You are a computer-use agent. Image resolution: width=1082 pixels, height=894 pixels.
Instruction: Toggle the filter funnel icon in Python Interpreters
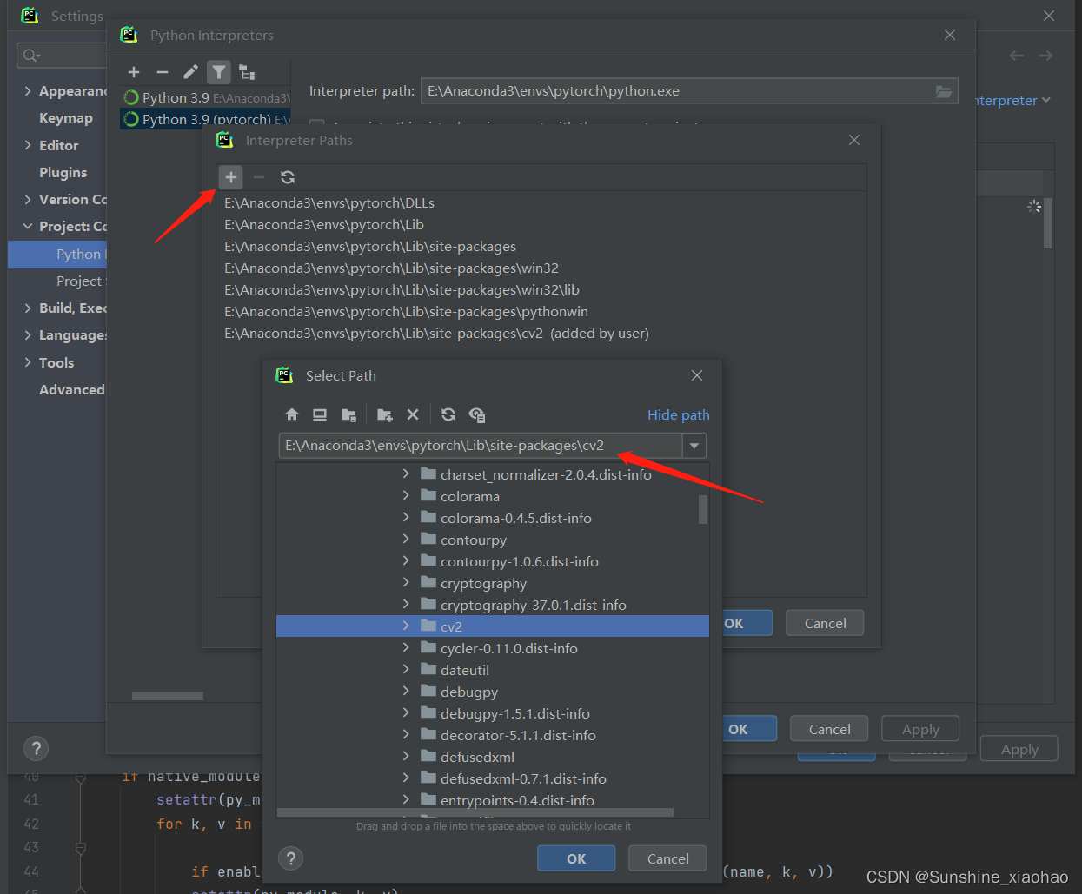219,72
